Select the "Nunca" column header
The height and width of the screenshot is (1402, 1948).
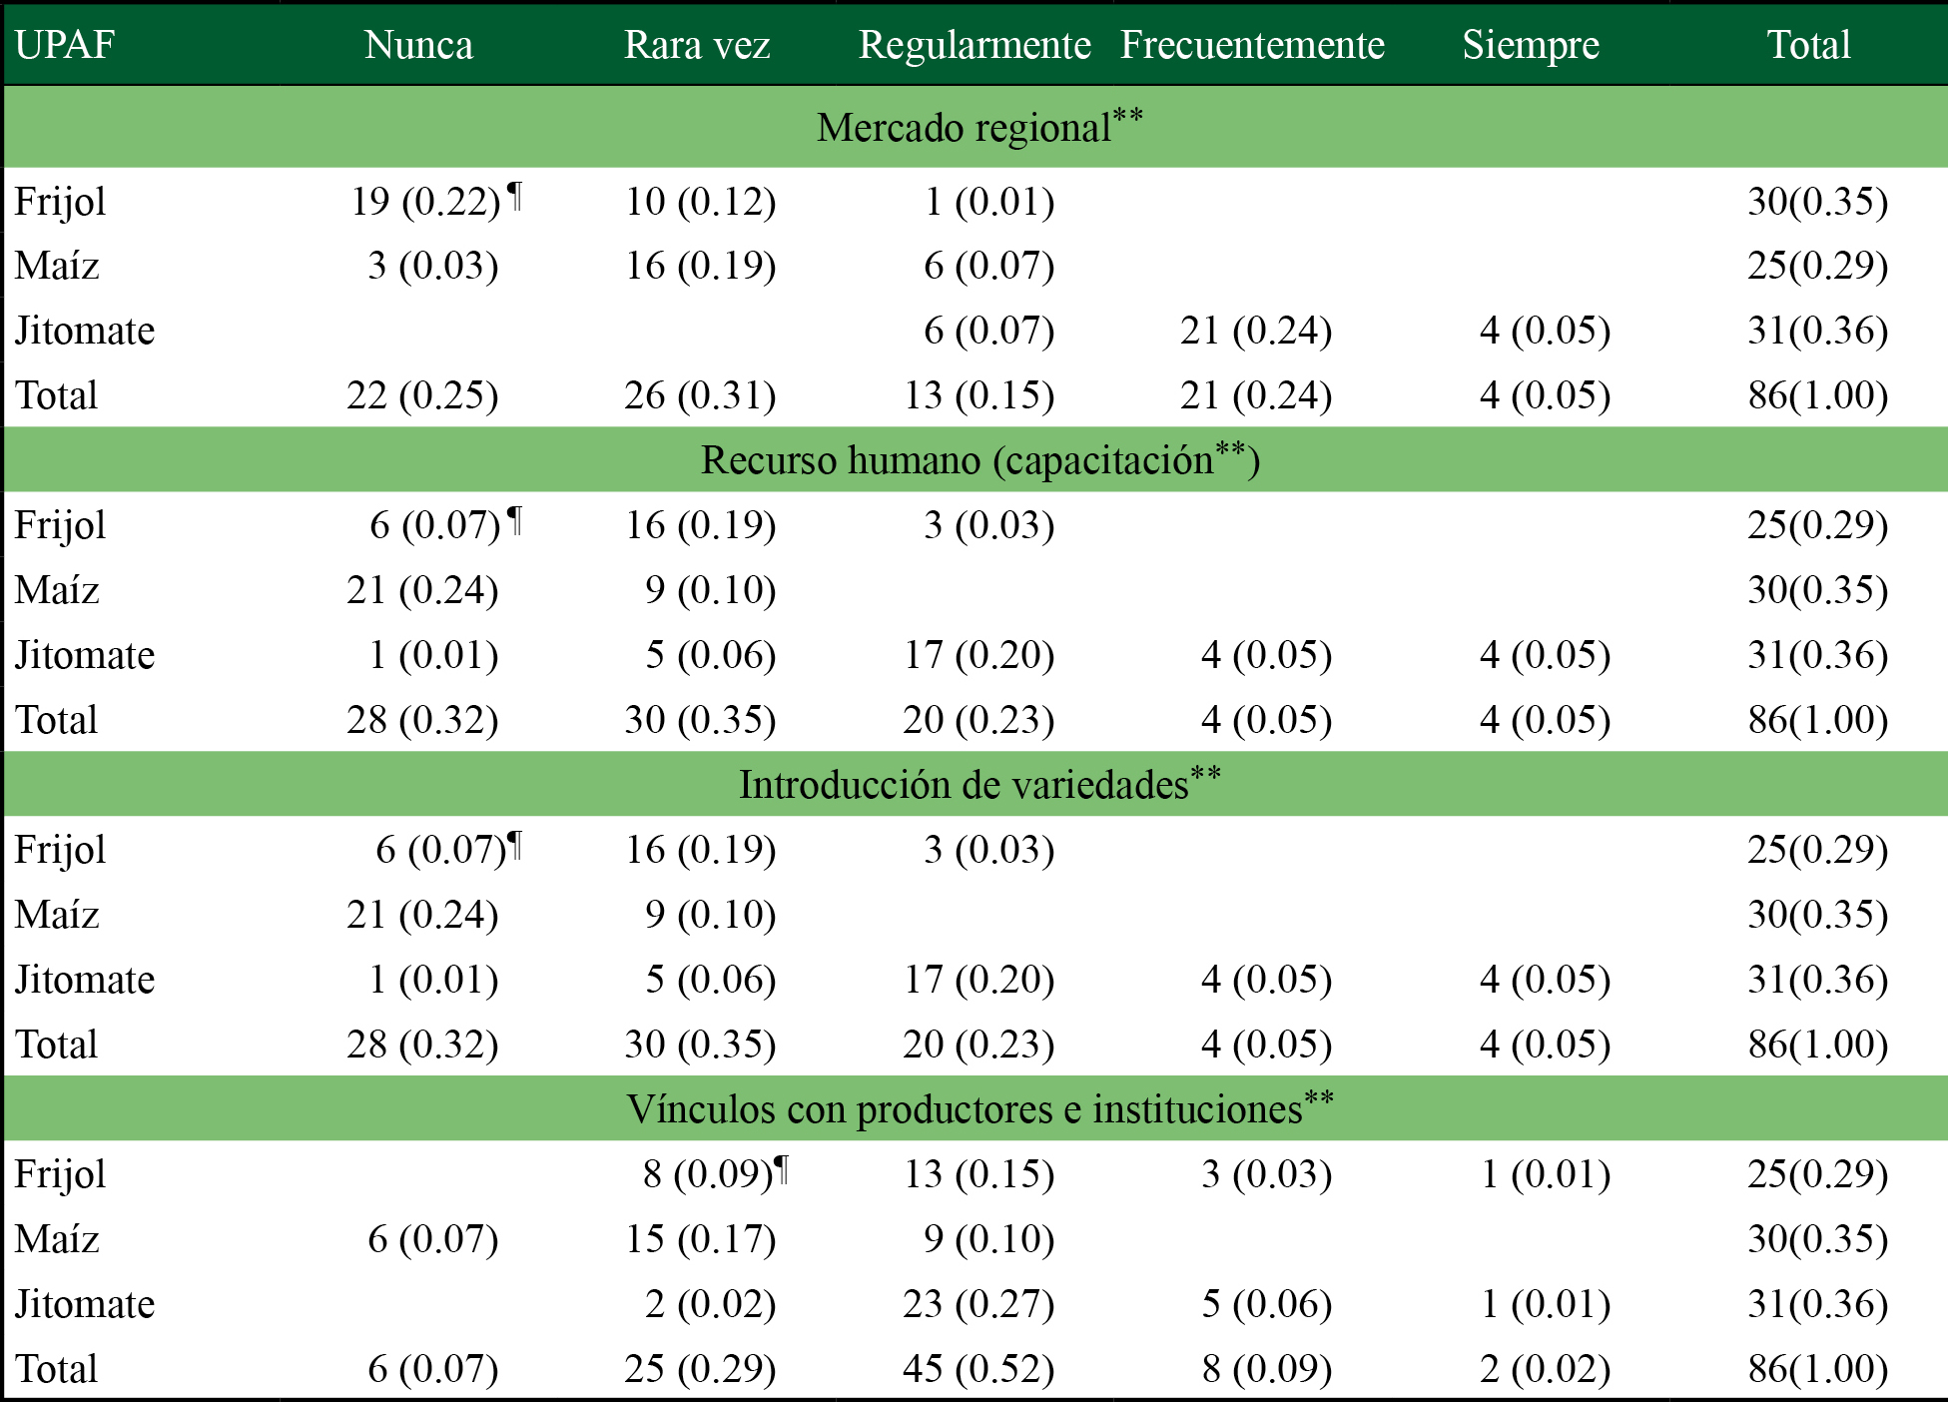pyautogui.click(x=418, y=45)
